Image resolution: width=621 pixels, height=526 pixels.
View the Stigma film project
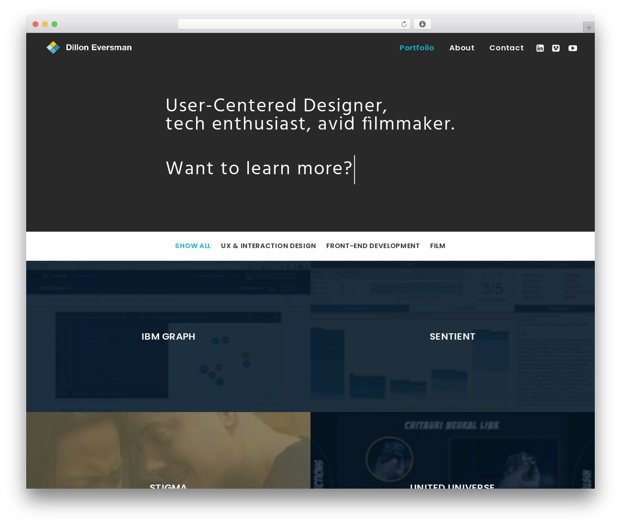[x=168, y=450]
